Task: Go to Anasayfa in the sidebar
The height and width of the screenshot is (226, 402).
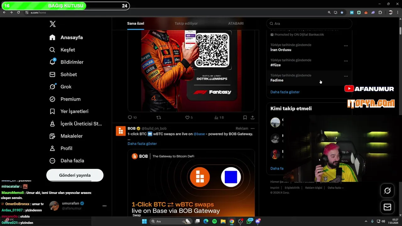Action: point(66,37)
